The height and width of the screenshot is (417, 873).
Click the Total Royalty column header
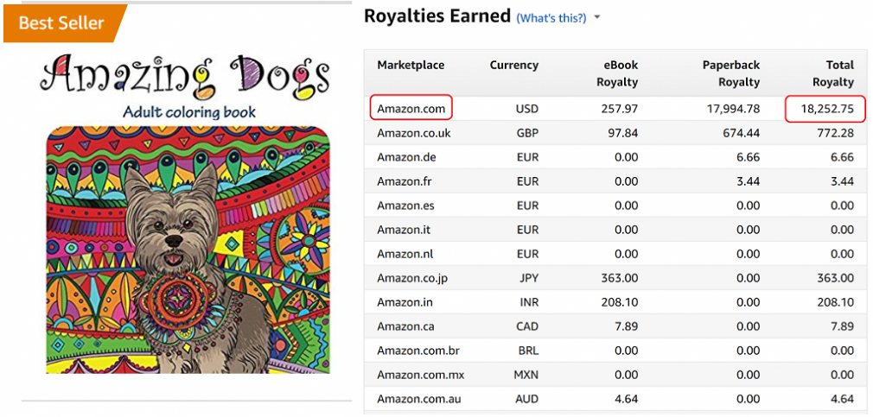click(832, 73)
